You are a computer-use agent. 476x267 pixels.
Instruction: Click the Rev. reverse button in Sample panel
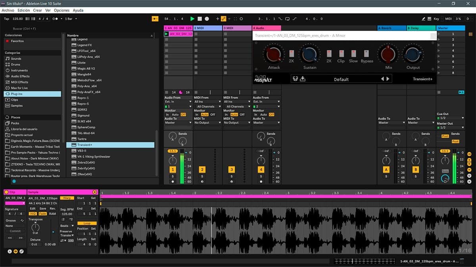click(52, 208)
